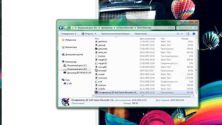
Task: Click the change view icon
Action: coord(178,34)
